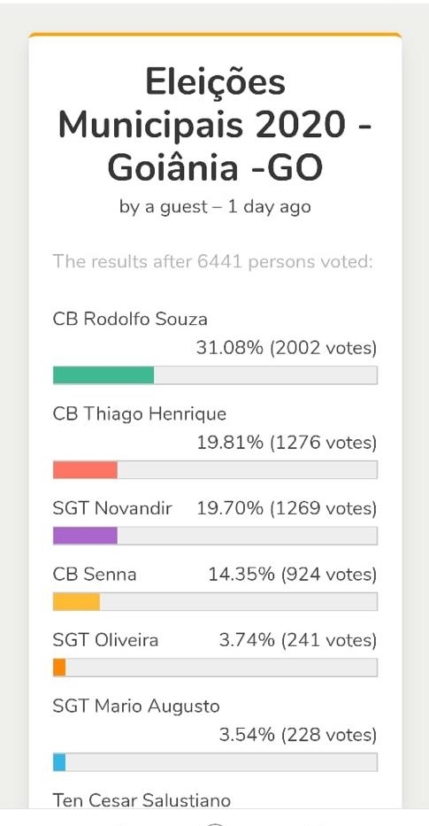
Task: Click the '6441 persons voted' results text
Action: [x=285, y=262]
